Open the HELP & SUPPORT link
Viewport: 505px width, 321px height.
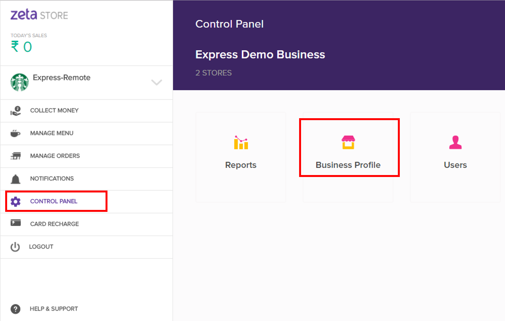pyautogui.click(x=54, y=308)
